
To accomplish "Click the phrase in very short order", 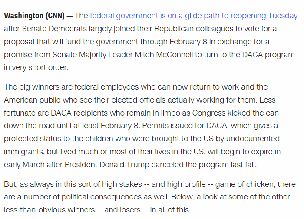I will click(x=36, y=67).
